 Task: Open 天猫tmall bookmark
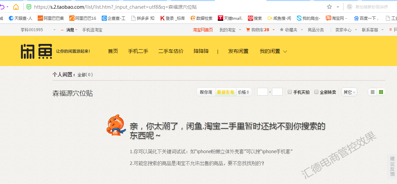coord(230,18)
